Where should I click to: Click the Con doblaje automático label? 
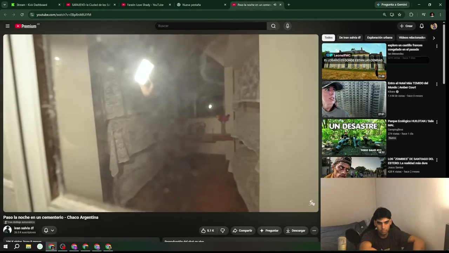(x=19, y=222)
